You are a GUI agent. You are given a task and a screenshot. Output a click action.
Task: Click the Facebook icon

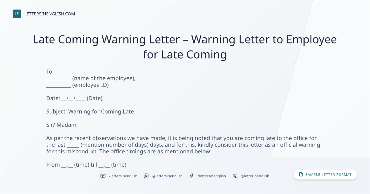pos(191,176)
